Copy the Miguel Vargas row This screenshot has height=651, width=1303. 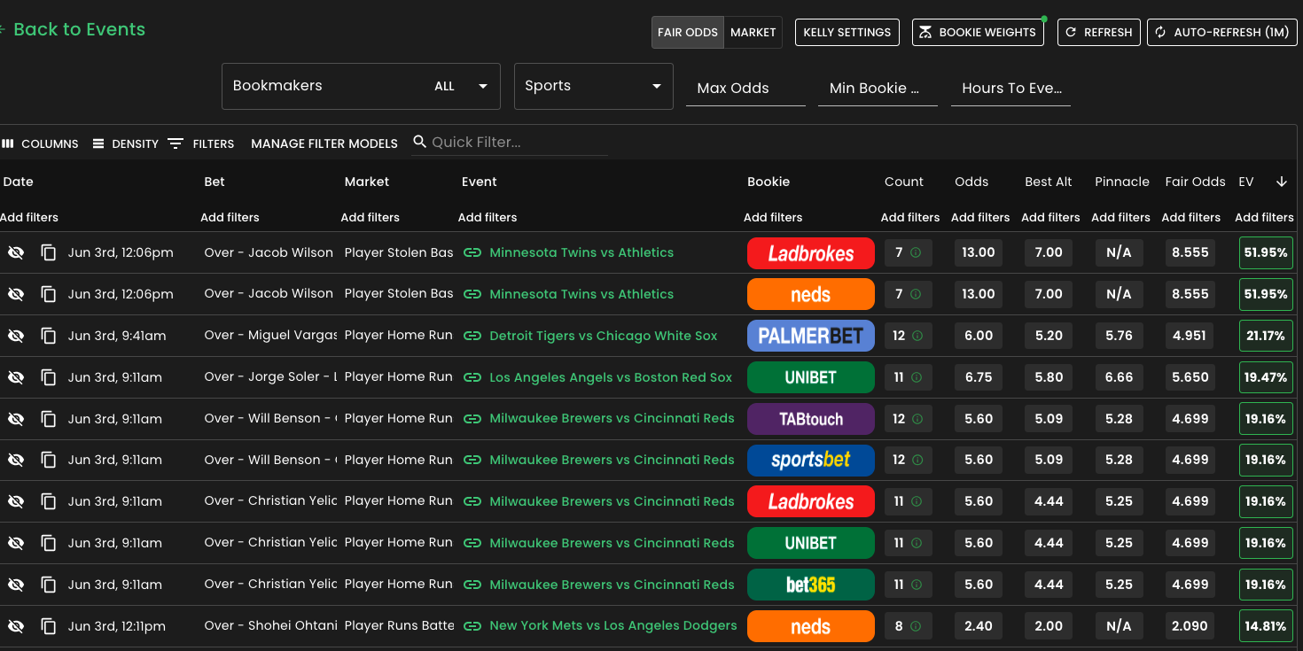(49, 336)
